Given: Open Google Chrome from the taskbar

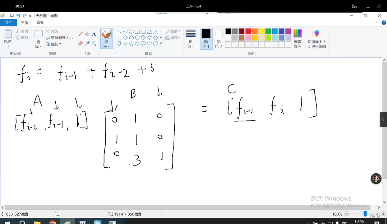Looking at the screenshot, I should coord(53,223).
